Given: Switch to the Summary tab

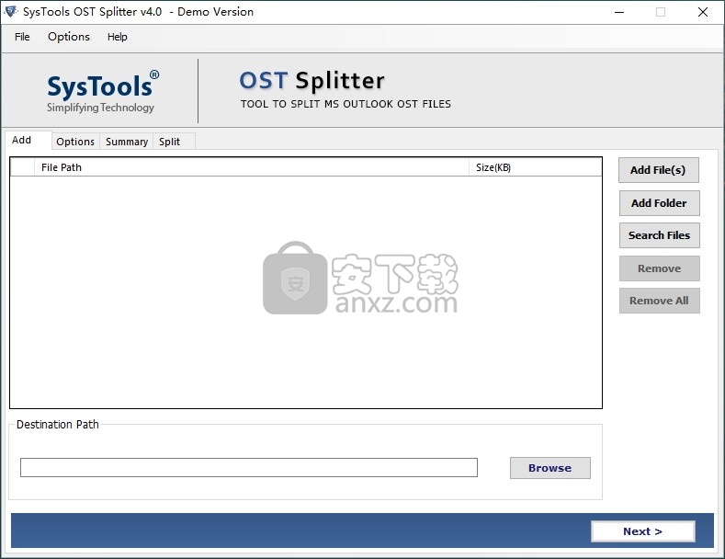Looking at the screenshot, I should click(x=127, y=142).
